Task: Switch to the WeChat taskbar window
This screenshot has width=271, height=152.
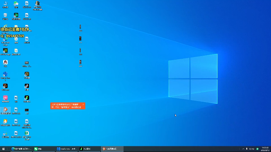Action: [44, 149]
